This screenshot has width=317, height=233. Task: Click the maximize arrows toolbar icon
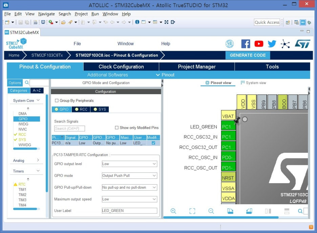[x=166, y=22]
